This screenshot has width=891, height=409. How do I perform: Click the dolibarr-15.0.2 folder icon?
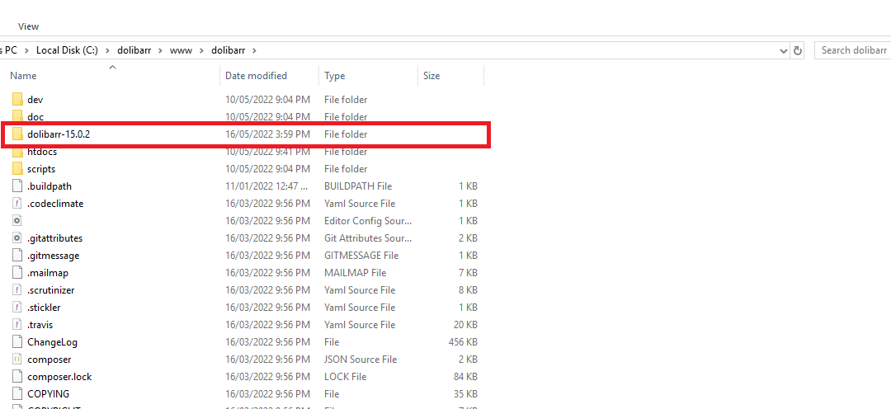point(17,134)
